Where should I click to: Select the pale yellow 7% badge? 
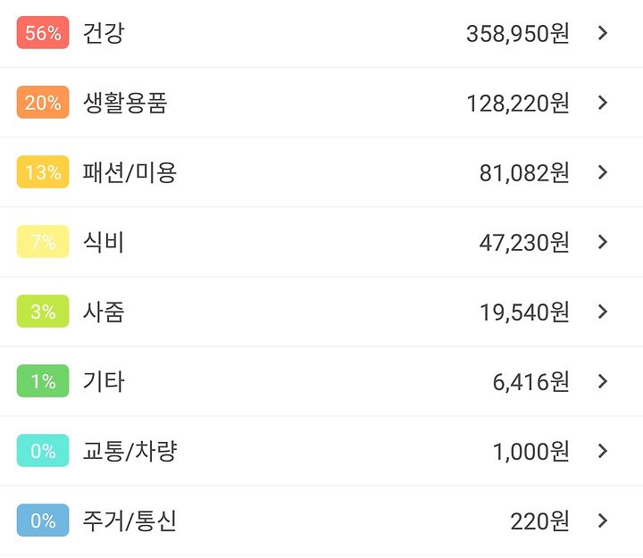tap(43, 241)
